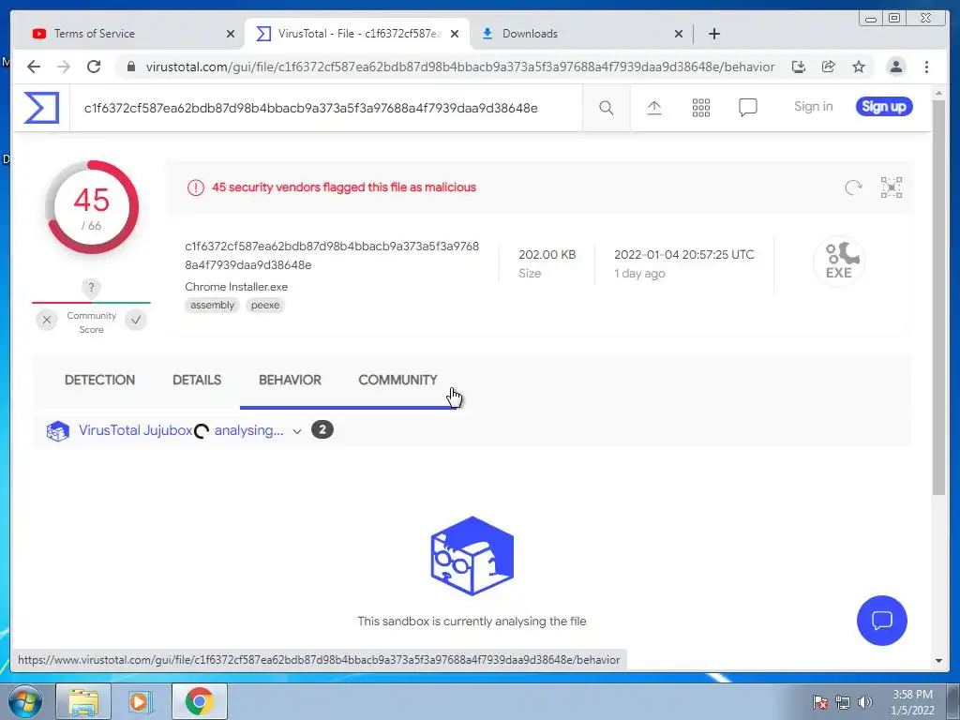Expand the sandbox selector chevron
The width and height of the screenshot is (960, 720).
[297, 431]
